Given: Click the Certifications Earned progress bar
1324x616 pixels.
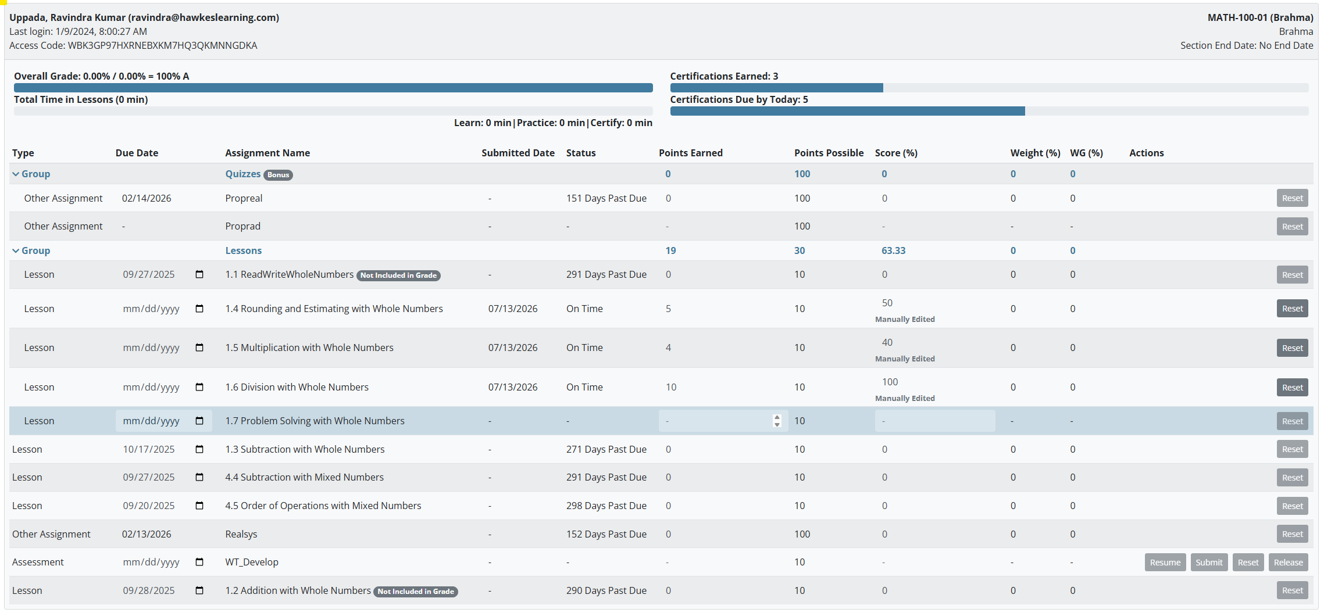Looking at the screenshot, I should [989, 88].
